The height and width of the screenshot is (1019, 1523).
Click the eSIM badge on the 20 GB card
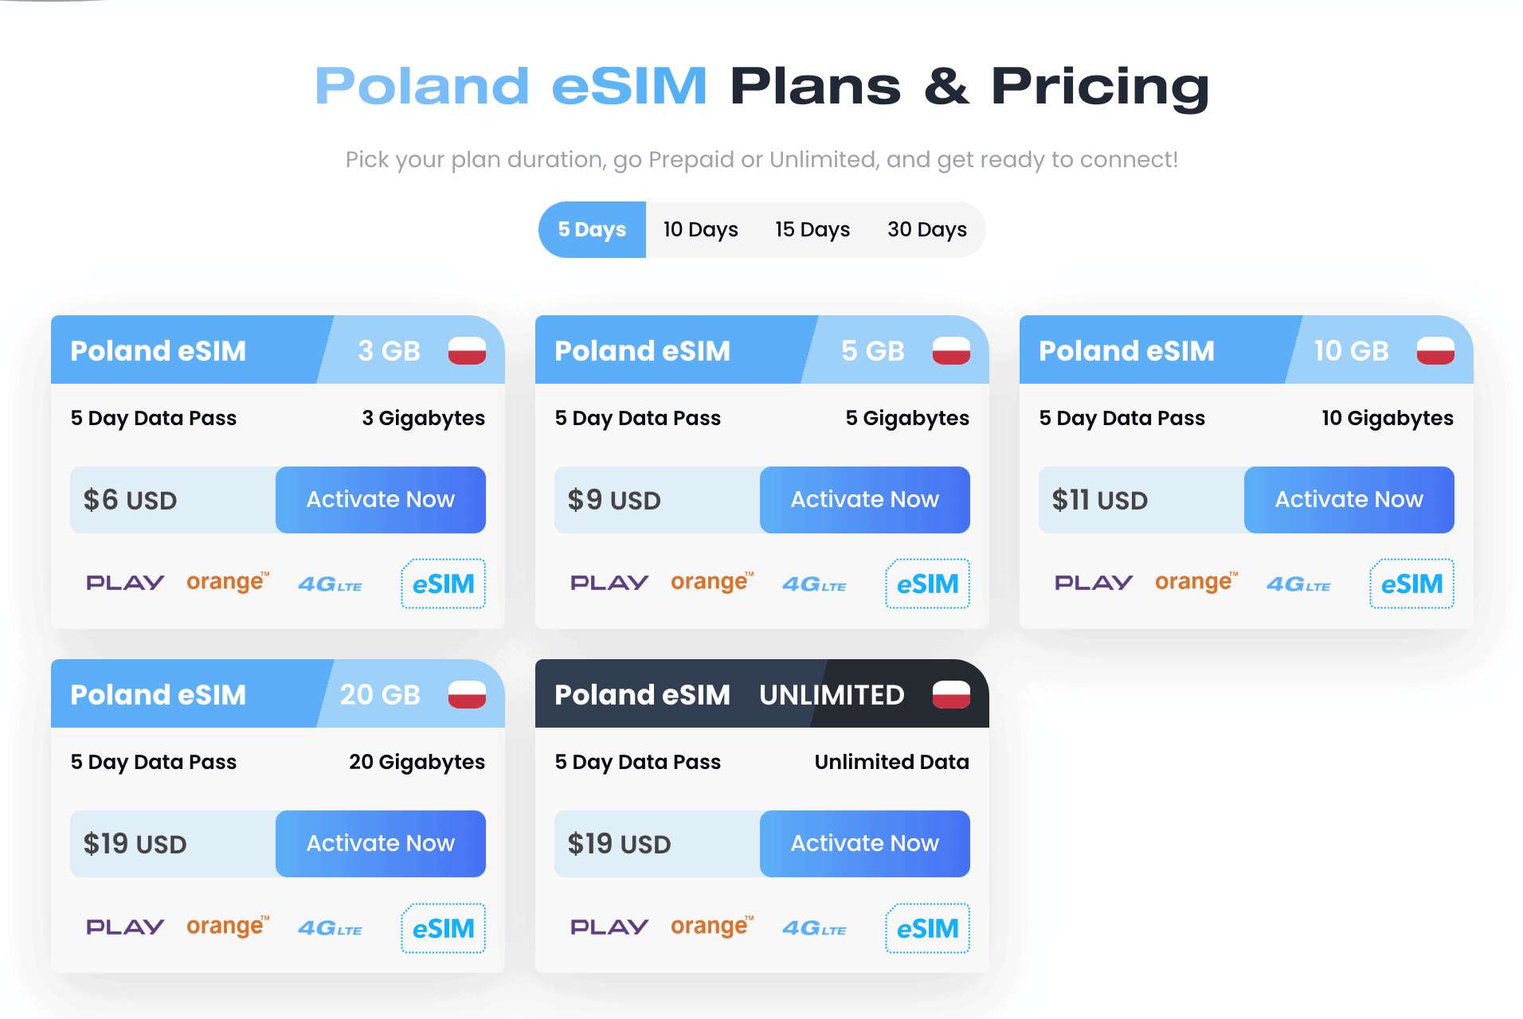[443, 927]
